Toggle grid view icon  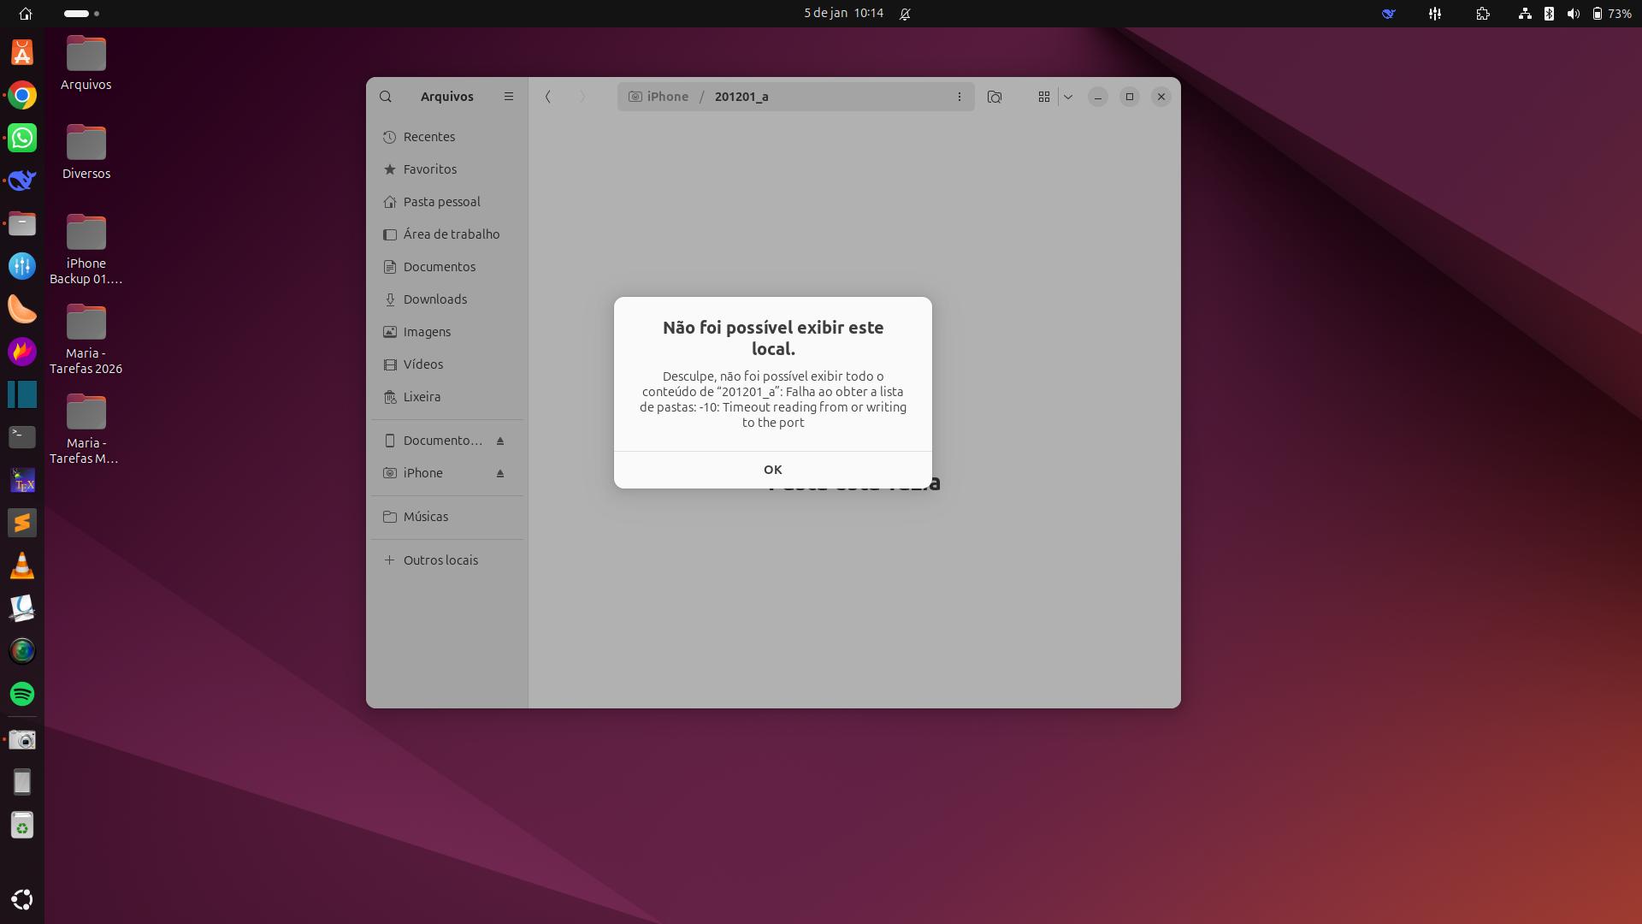tap(1043, 97)
